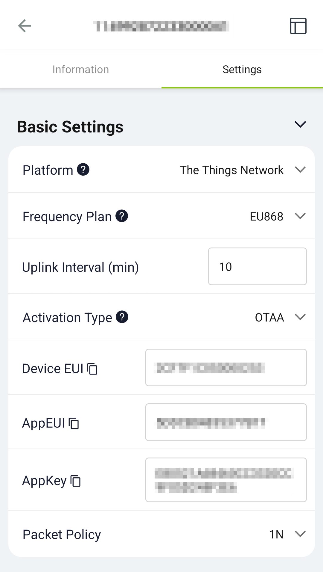Viewport: 323px width, 572px height.
Task: Open the Frequency Plan dropdown
Action: [301, 216]
